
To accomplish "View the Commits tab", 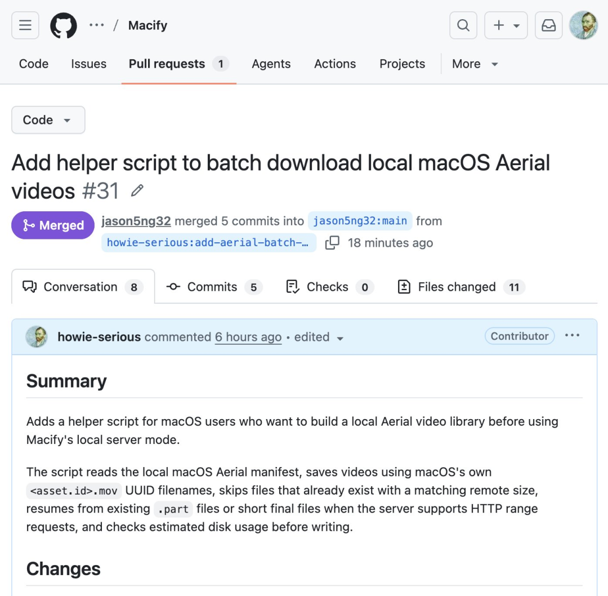I will coord(214,287).
